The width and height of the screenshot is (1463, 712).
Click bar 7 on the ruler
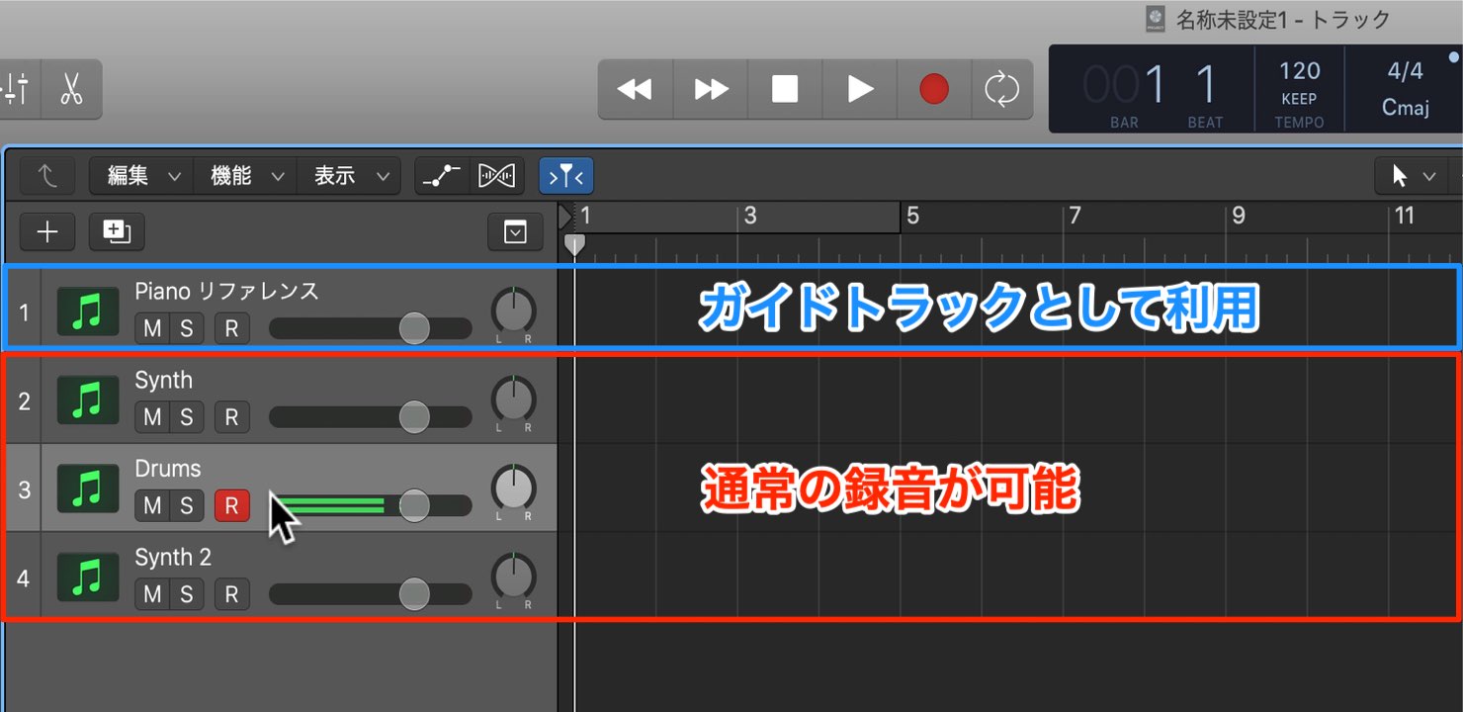1076,216
